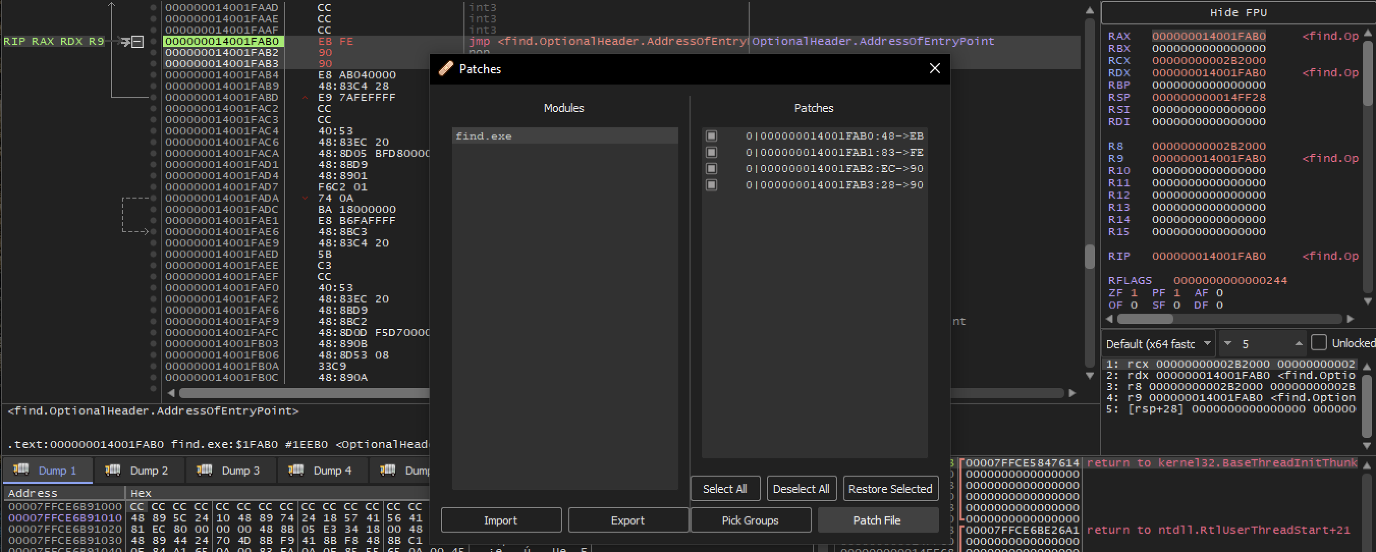Open the Default x64 fastcall dropdown
Screen dimensions: 1376x552
1158,344
